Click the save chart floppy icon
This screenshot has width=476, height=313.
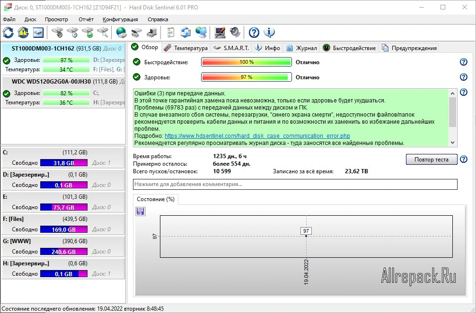click(x=140, y=211)
